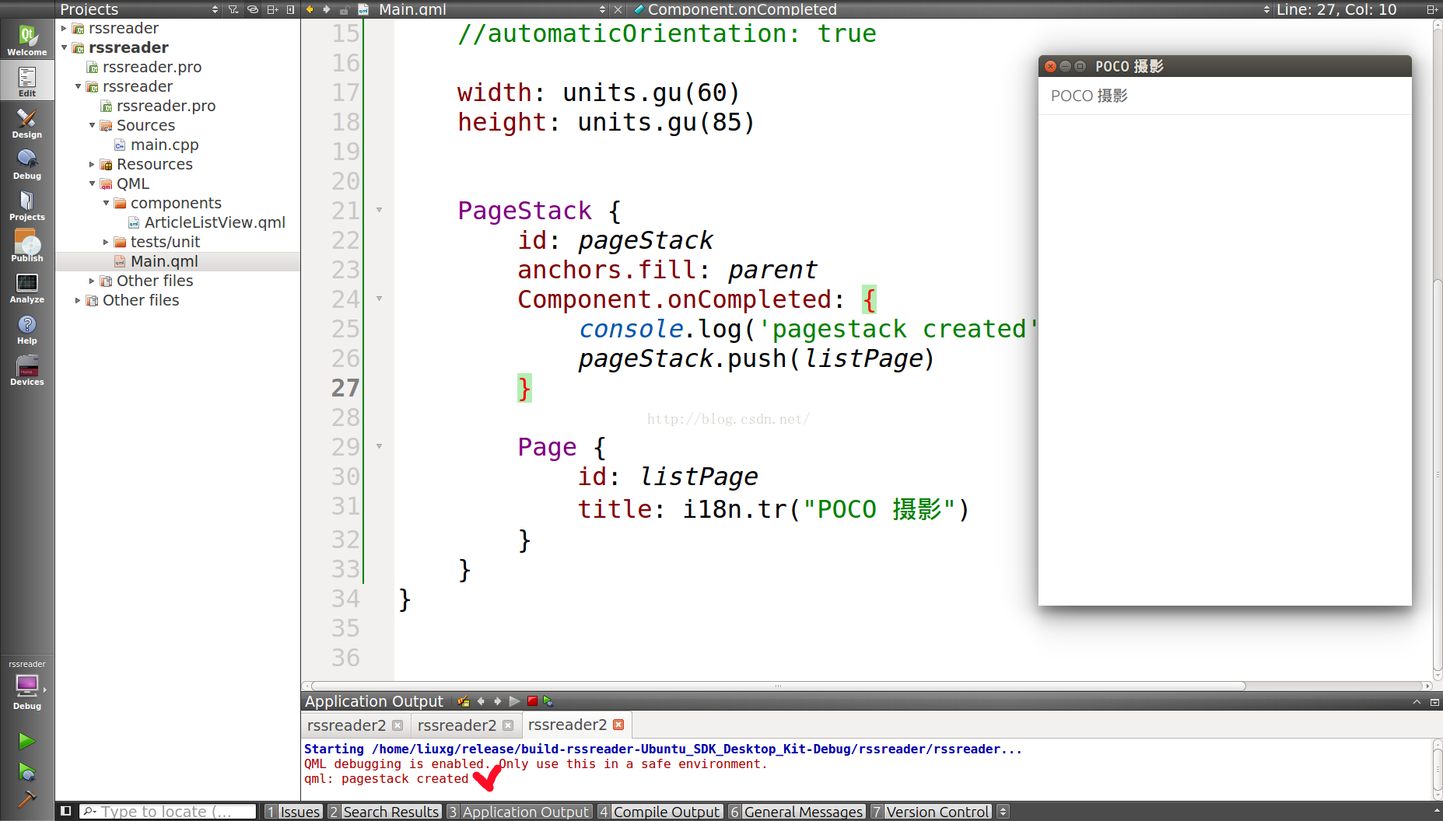Toggle the sidebar visibility button
The width and height of the screenshot is (1443, 821).
(x=66, y=811)
